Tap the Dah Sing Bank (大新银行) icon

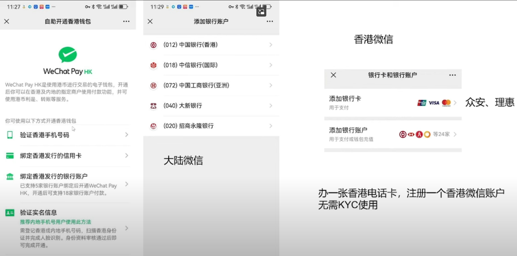click(153, 106)
